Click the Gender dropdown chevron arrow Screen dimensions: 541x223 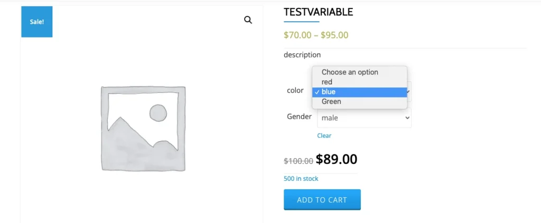pos(407,118)
